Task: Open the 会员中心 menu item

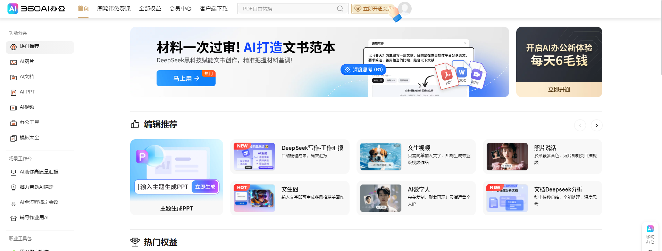Action: pos(181,9)
